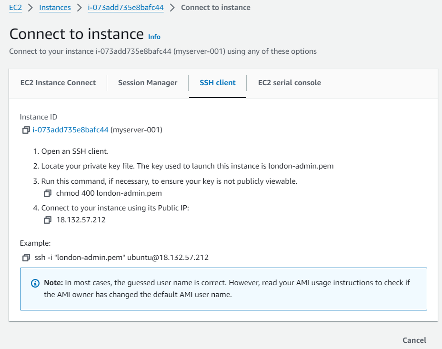Select the SSH client tab
442x349 pixels.
click(218, 83)
